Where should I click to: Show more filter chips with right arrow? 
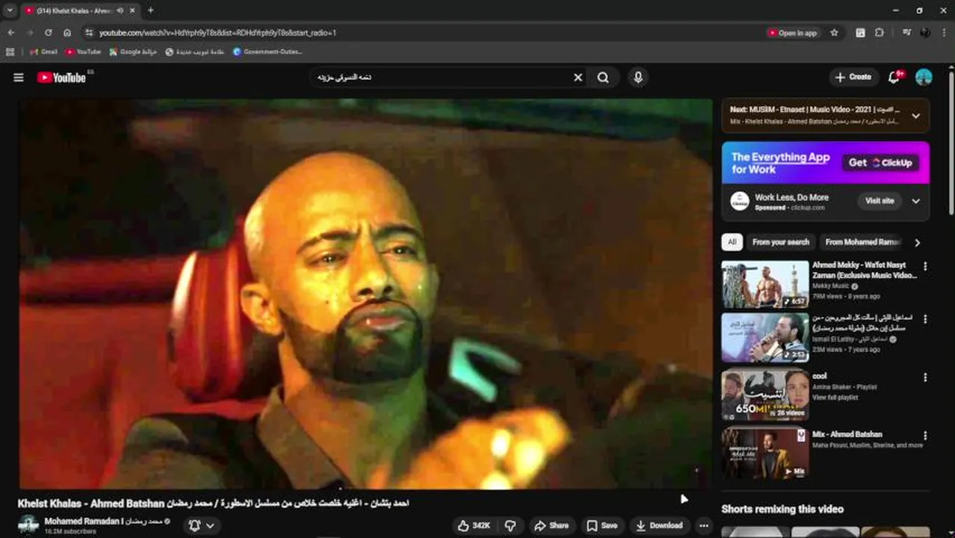pyautogui.click(x=917, y=242)
